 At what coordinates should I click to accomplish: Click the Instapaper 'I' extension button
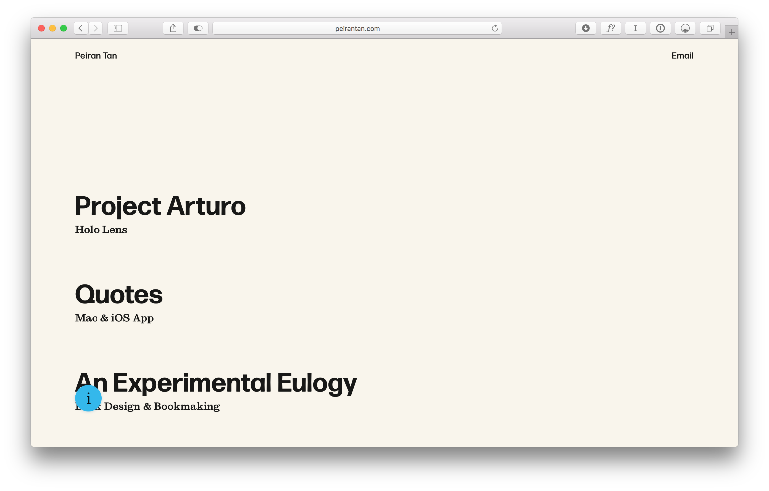(636, 28)
